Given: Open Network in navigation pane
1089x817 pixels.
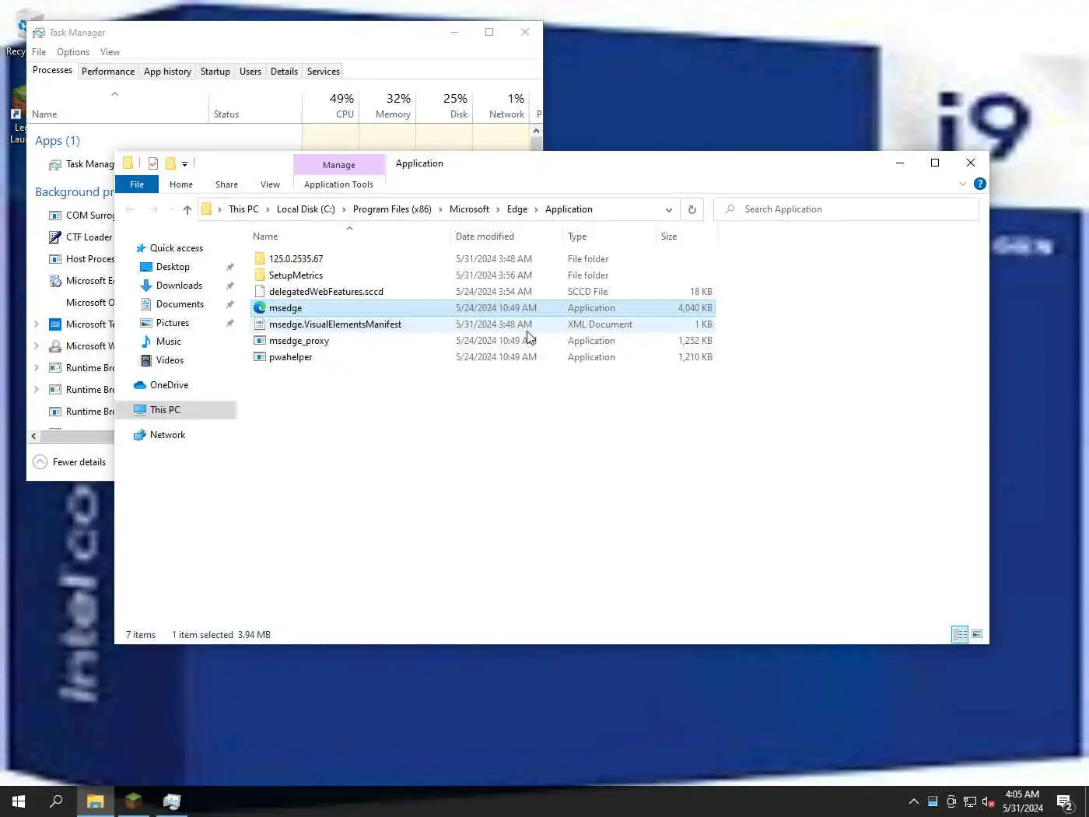Looking at the screenshot, I should 167,435.
